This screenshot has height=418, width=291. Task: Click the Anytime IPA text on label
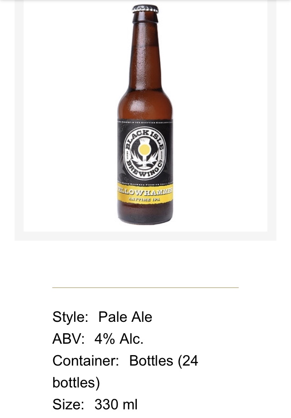pos(145,199)
